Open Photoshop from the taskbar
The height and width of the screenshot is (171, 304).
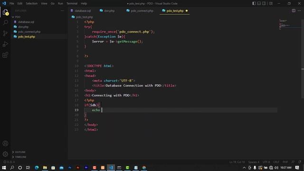click(70, 168)
